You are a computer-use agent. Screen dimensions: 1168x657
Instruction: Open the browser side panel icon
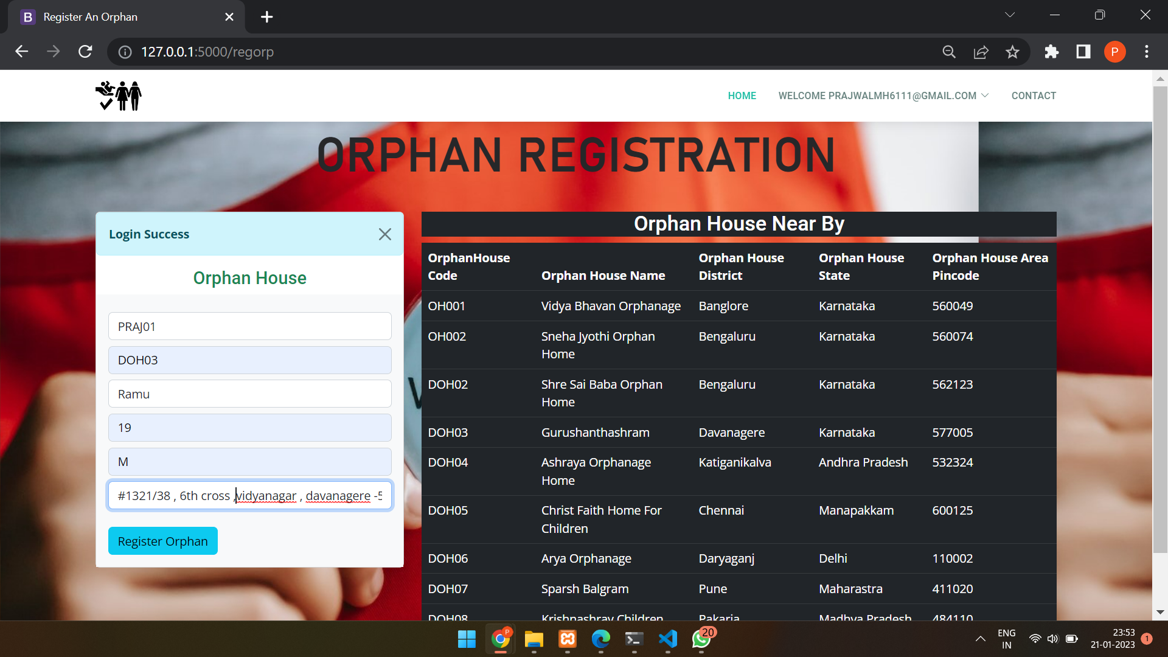point(1083,52)
